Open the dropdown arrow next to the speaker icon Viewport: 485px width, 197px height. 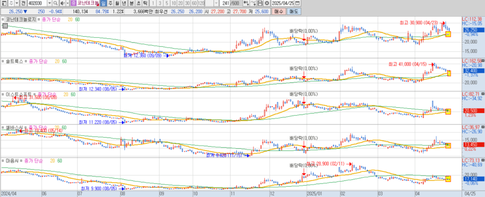point(67,4)
